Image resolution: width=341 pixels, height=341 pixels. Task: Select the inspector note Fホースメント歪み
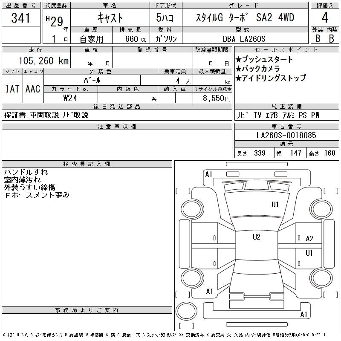(x=37, y=195)
